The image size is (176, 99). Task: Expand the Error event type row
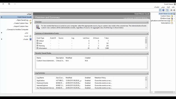click(37, 43)
